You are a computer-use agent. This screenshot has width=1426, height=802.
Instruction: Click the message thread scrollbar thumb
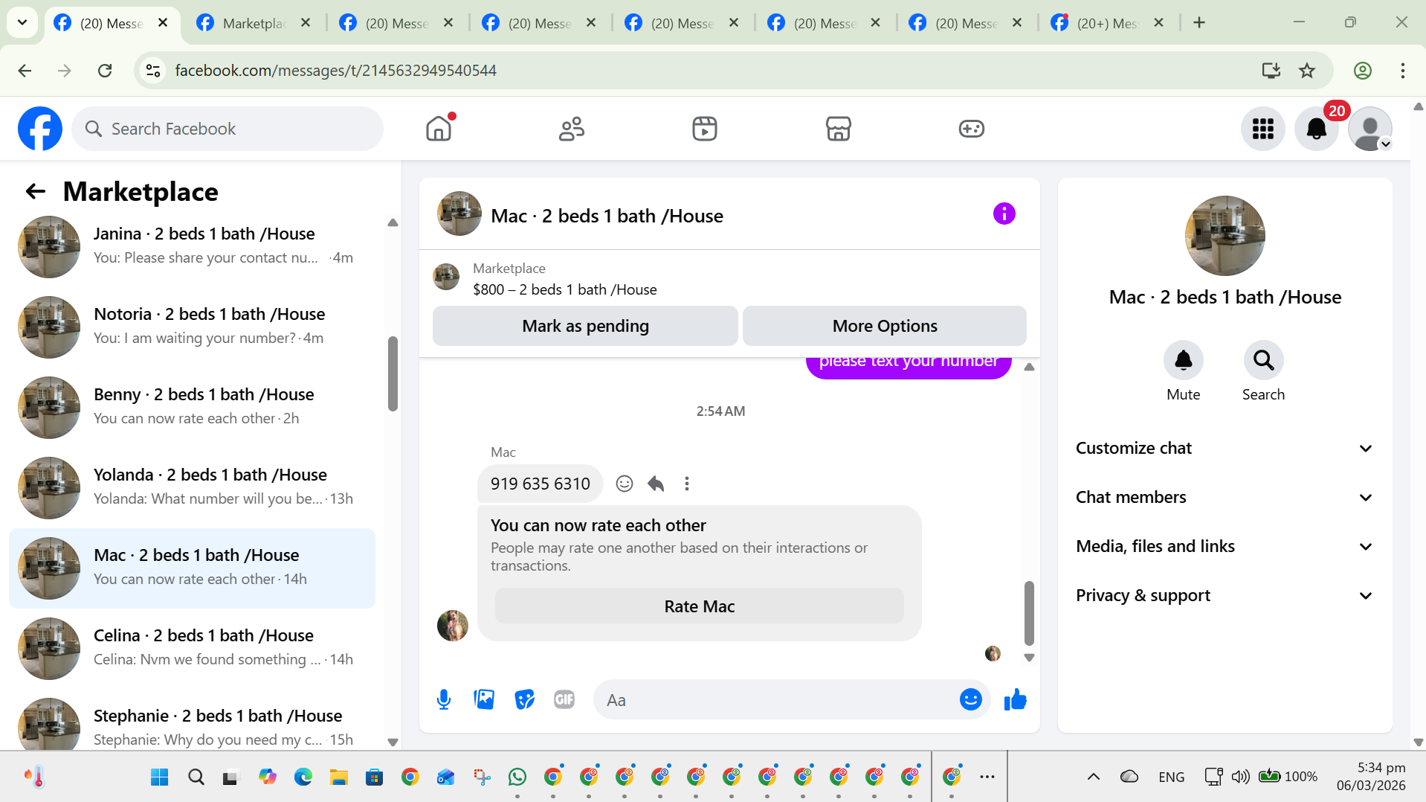coord(1029,613)
